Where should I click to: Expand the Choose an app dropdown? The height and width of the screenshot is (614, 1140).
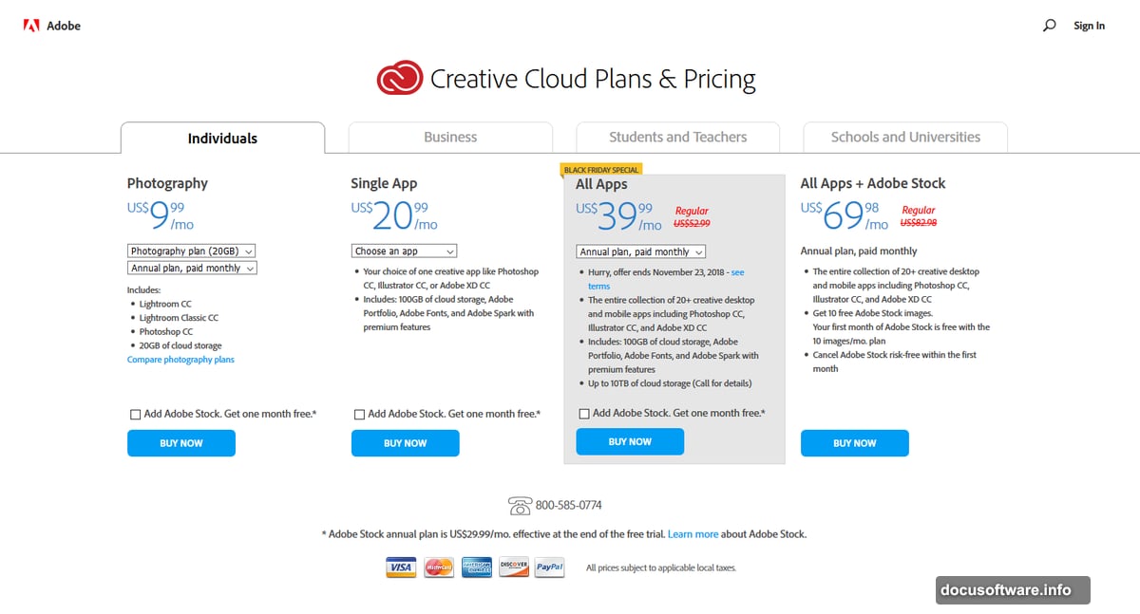404,251
